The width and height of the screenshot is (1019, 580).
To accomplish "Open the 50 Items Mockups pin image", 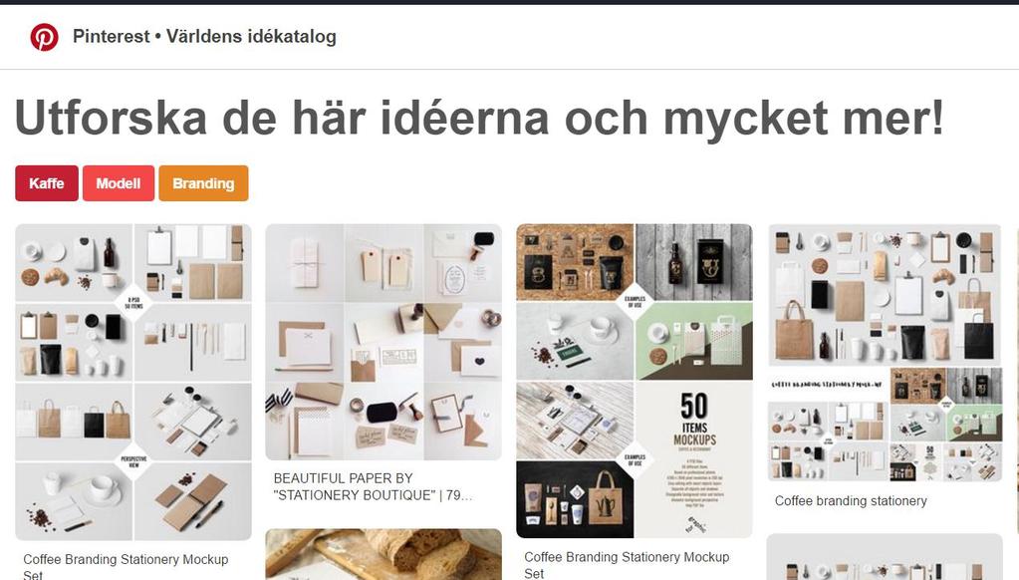I will coord(635,381).
